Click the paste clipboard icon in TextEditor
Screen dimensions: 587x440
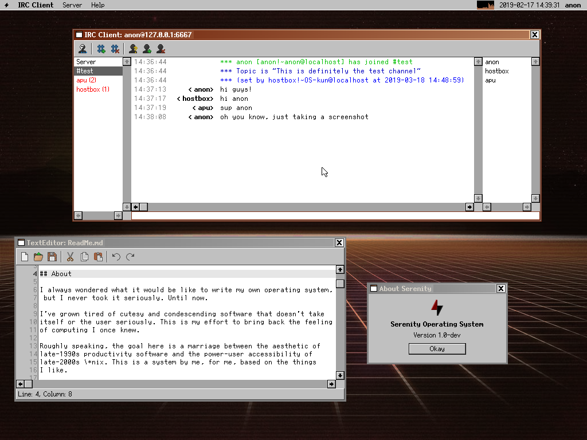(x=98, y=257)
